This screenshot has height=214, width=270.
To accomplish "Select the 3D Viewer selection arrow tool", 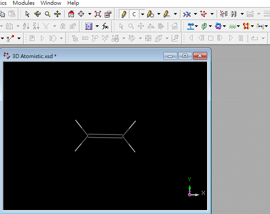I will point(28,14).
